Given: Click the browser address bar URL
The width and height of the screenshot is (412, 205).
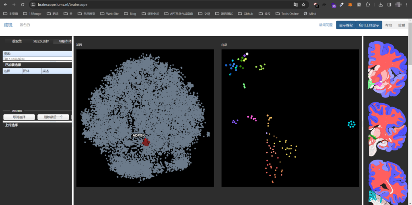Looking at the screenshot, I should point(62,4).
